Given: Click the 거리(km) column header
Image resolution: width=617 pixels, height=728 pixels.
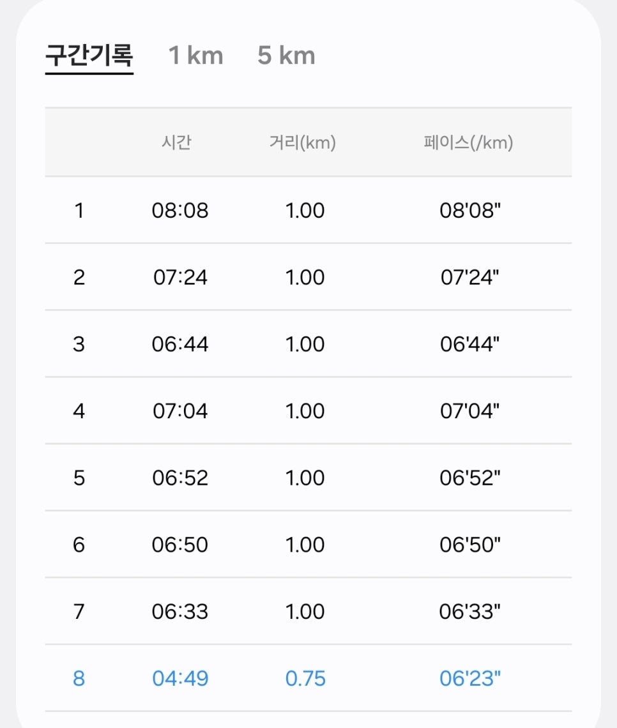Looking at the screenshot, I should pos(303,142).
